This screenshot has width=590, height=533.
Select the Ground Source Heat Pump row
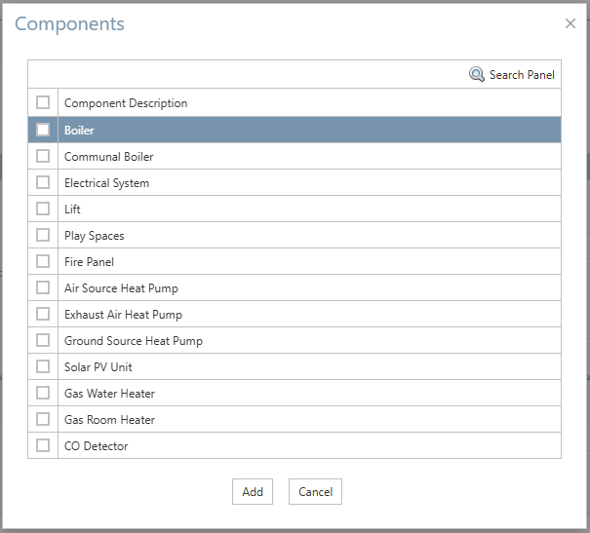tap(295, 340)
